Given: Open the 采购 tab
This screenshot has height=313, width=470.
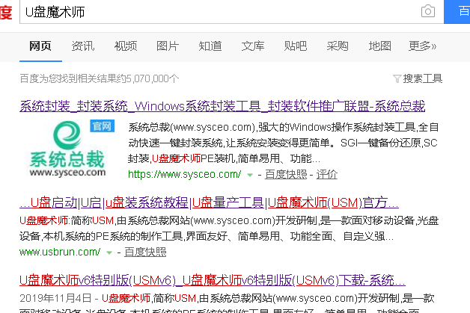Looking at the screenshot, I should coord(338,46).
